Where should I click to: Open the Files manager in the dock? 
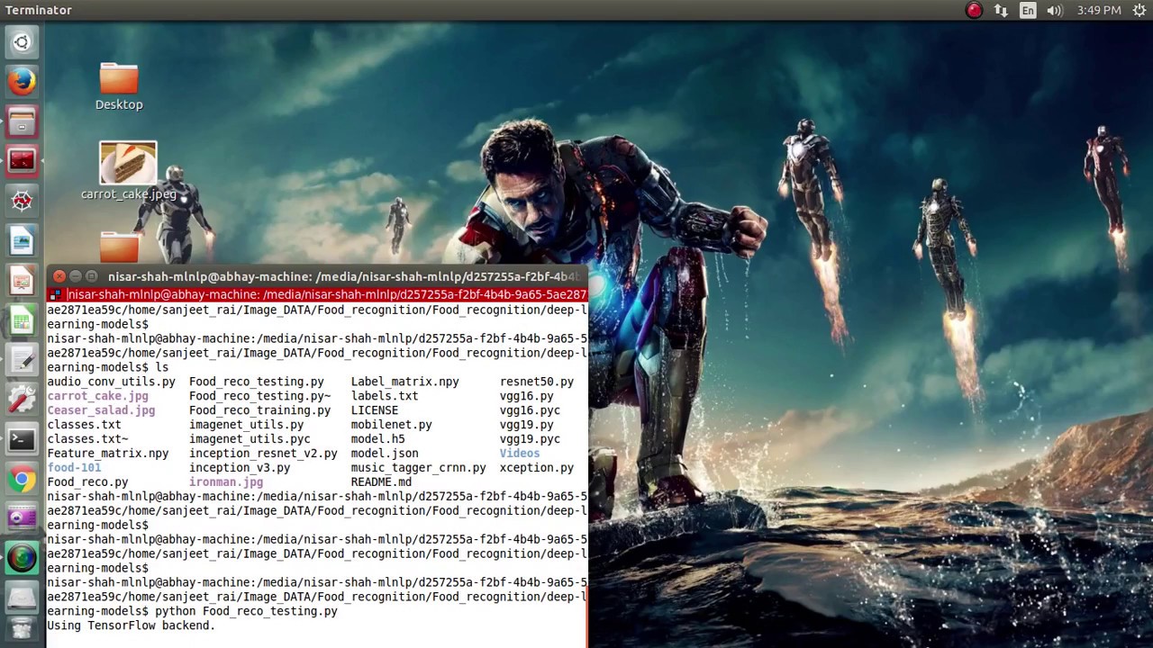pyautogui.click(x=22, y=121)
